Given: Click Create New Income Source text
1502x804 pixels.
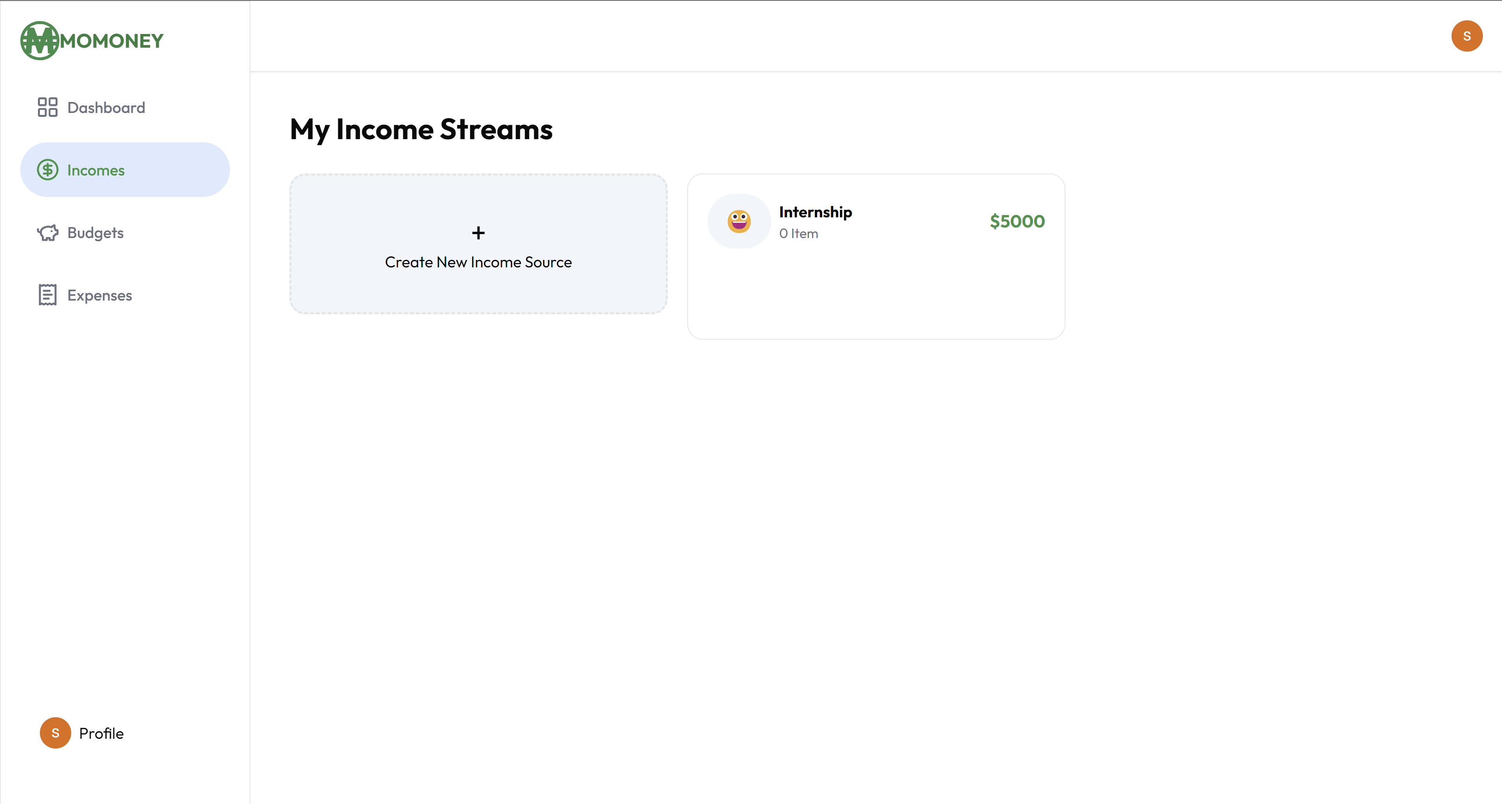Looking at the screenshot, I should coord(478,262).
